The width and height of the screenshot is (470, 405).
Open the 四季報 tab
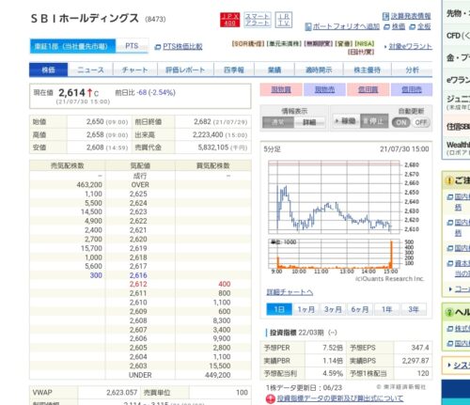tap(234, 70)
